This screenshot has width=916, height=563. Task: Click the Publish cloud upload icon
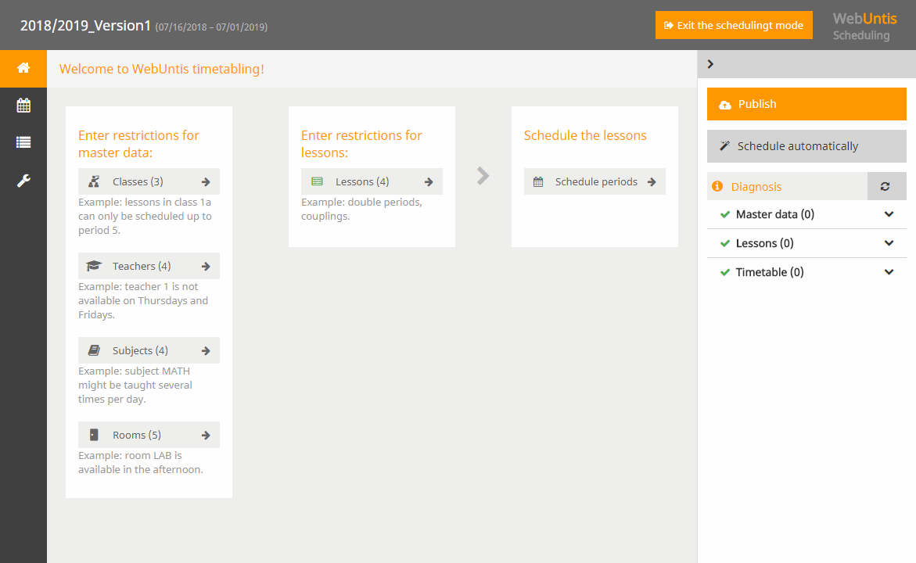[725, 105]
